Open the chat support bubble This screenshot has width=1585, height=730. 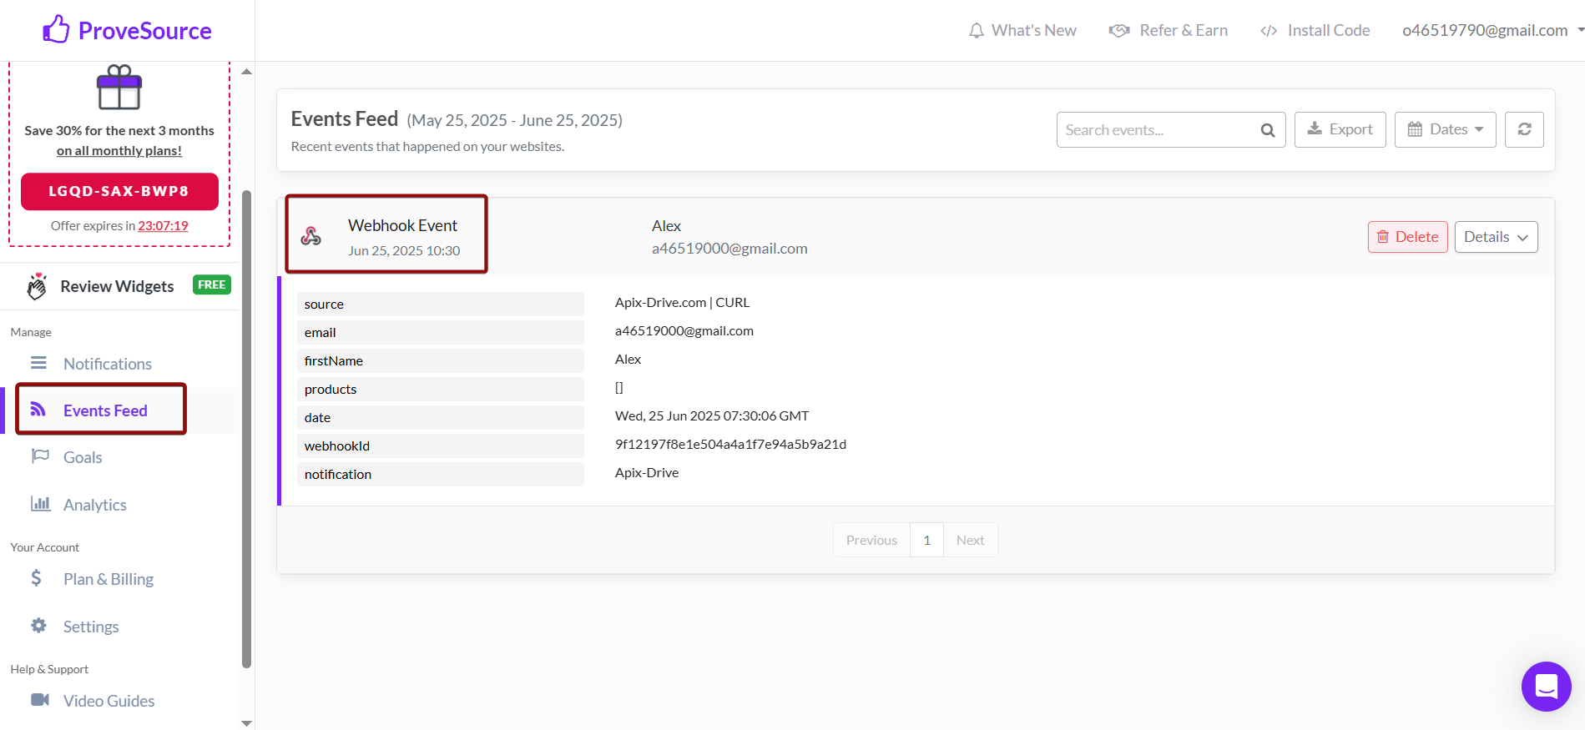(x=1546, y=686)
